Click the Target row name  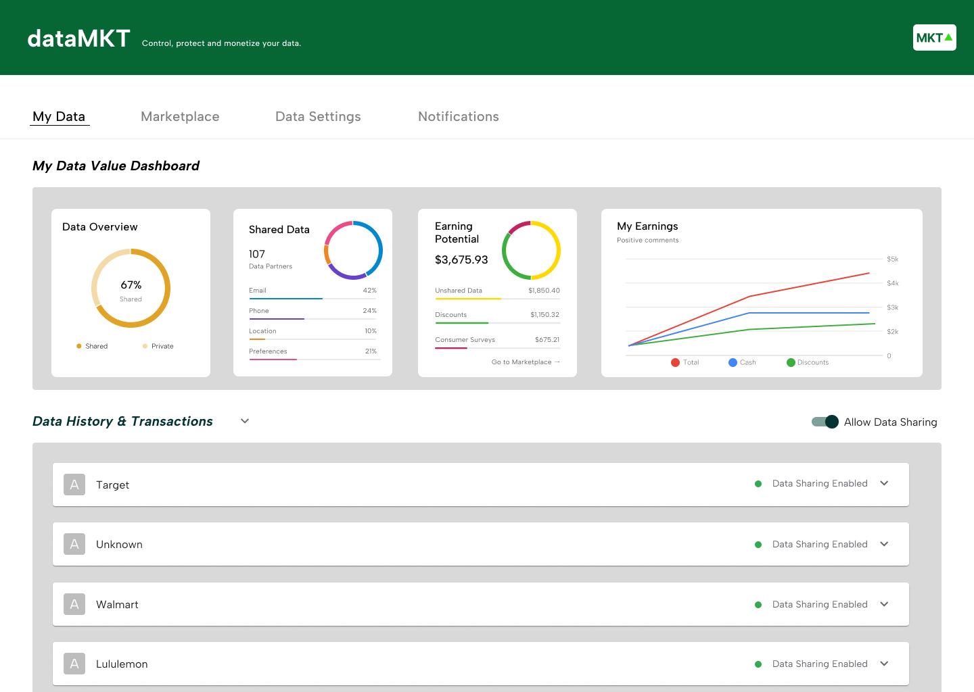pos(112,485)
